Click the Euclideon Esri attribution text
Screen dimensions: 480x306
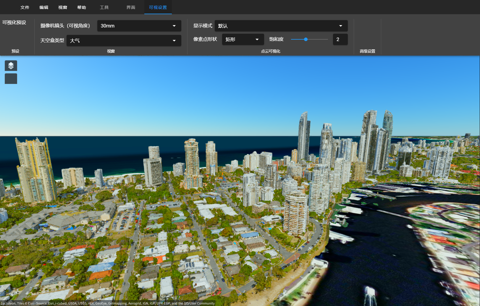tap(108, 303)
